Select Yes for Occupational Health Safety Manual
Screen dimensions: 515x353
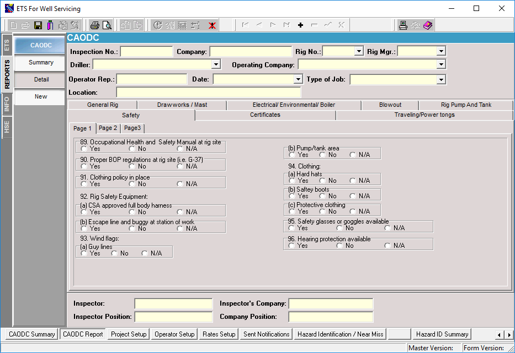pyautogui.click(x=84, y=149)
